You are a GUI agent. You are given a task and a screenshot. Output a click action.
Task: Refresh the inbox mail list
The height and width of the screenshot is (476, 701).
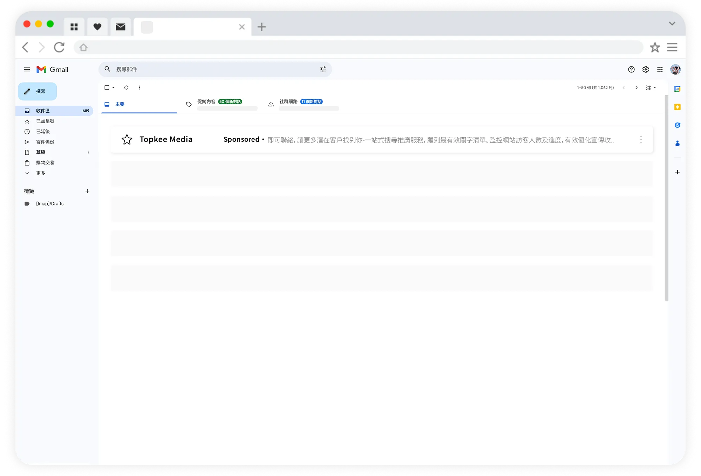pos(127,87)
